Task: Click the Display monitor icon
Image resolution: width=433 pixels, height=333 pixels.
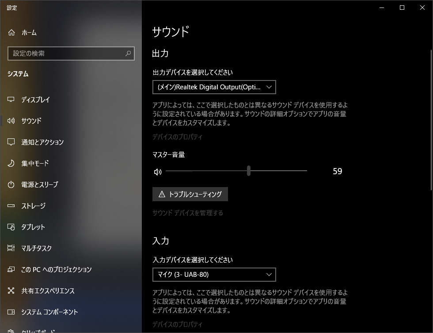Action: [11, 100]
